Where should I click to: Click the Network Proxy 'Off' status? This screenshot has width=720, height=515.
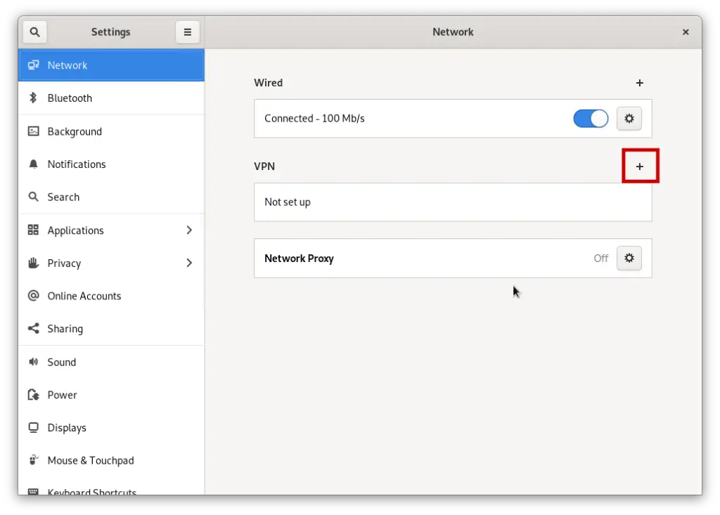pos(600,259)
